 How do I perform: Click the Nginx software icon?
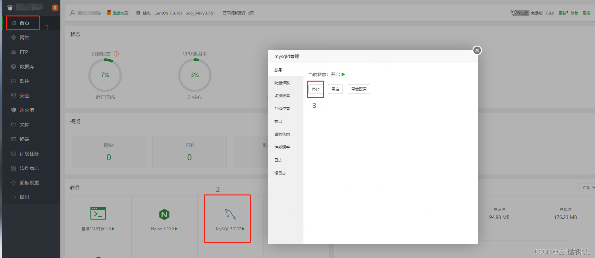(x=164, y=214)
